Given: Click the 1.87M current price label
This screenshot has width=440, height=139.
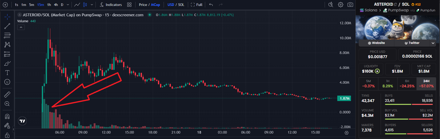Looking at the screenshot, I should coord(344,98).
